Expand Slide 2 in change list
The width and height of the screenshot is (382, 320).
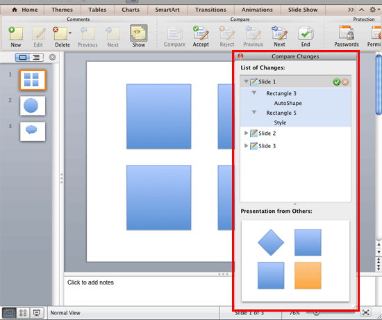click(x=246, y=133)
